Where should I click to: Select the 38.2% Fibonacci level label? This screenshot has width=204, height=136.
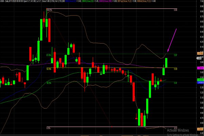49,83
